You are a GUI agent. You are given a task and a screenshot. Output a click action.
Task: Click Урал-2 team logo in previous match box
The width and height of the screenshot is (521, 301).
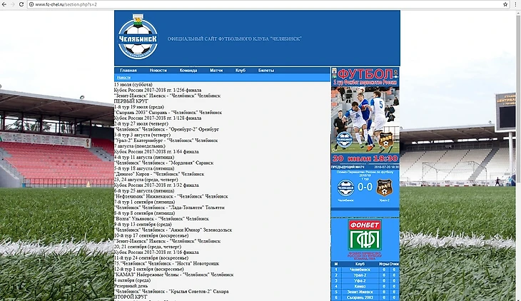pos(384,188)
